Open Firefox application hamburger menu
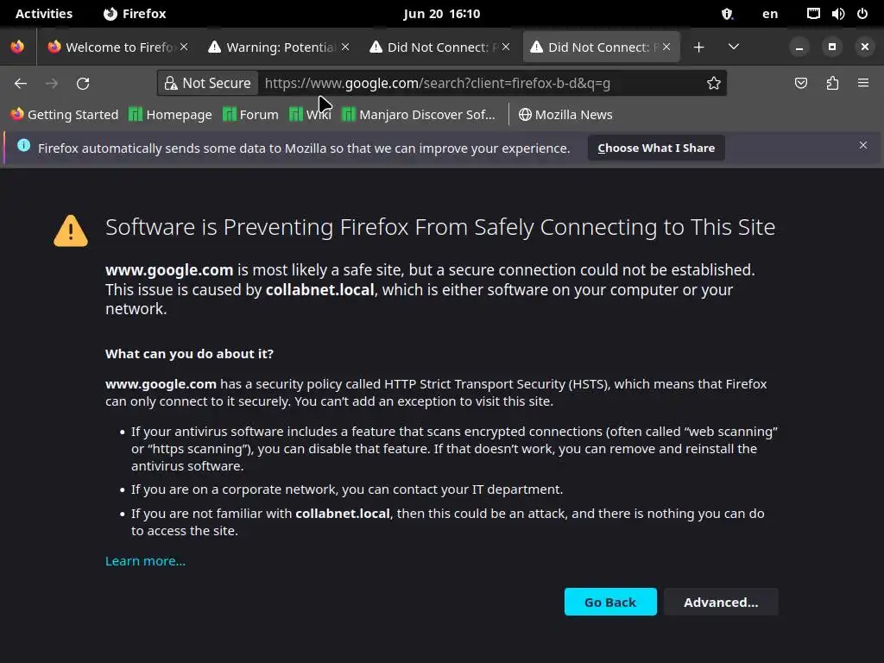The image size is (884, 663). tap(863, 84)
